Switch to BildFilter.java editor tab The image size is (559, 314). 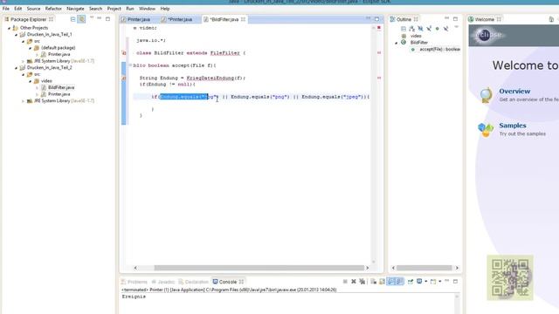[224, 19]
